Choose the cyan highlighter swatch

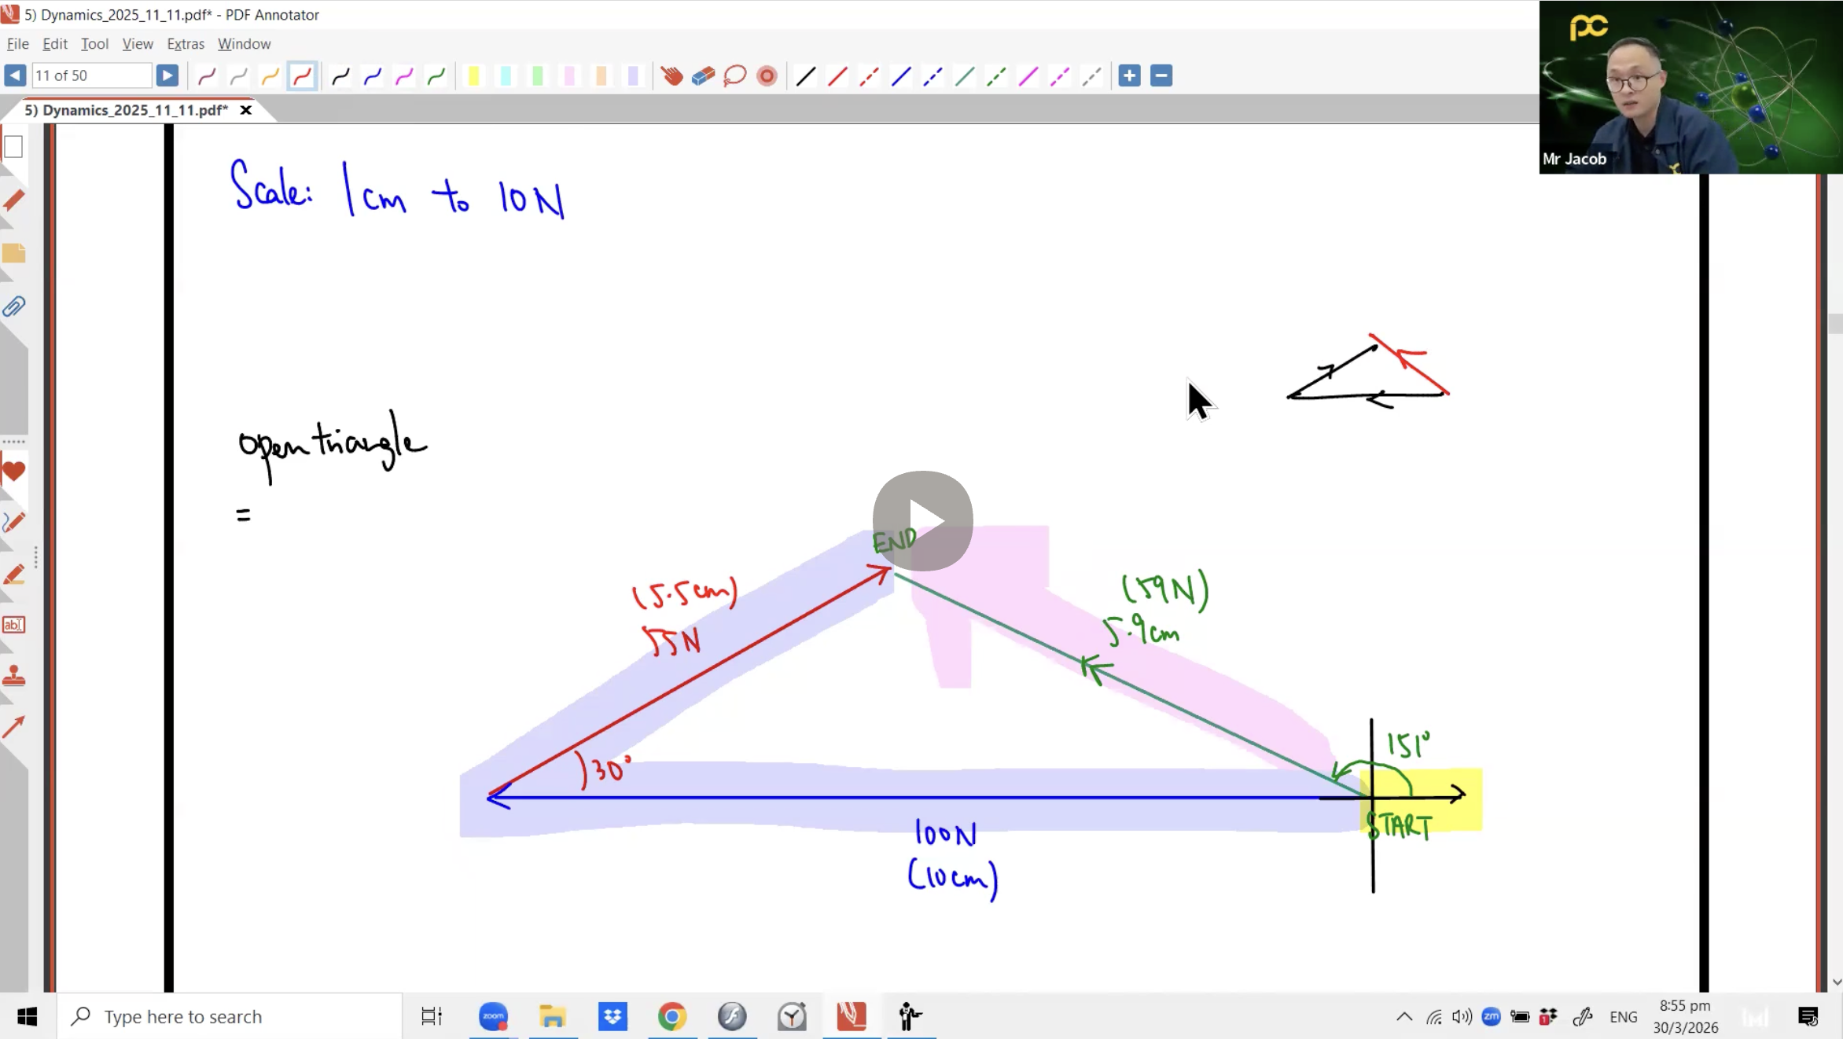click(x=506, y=75)
